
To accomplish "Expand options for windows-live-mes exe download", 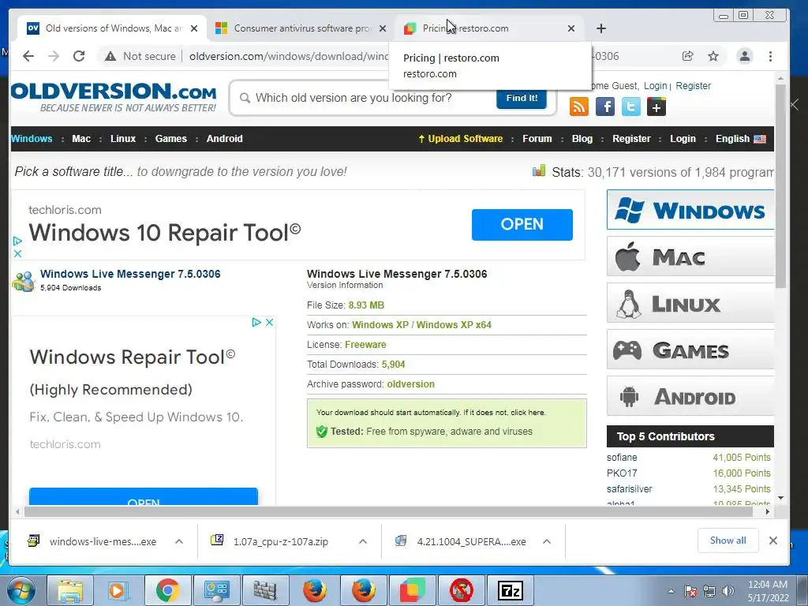I will point(179,541).
